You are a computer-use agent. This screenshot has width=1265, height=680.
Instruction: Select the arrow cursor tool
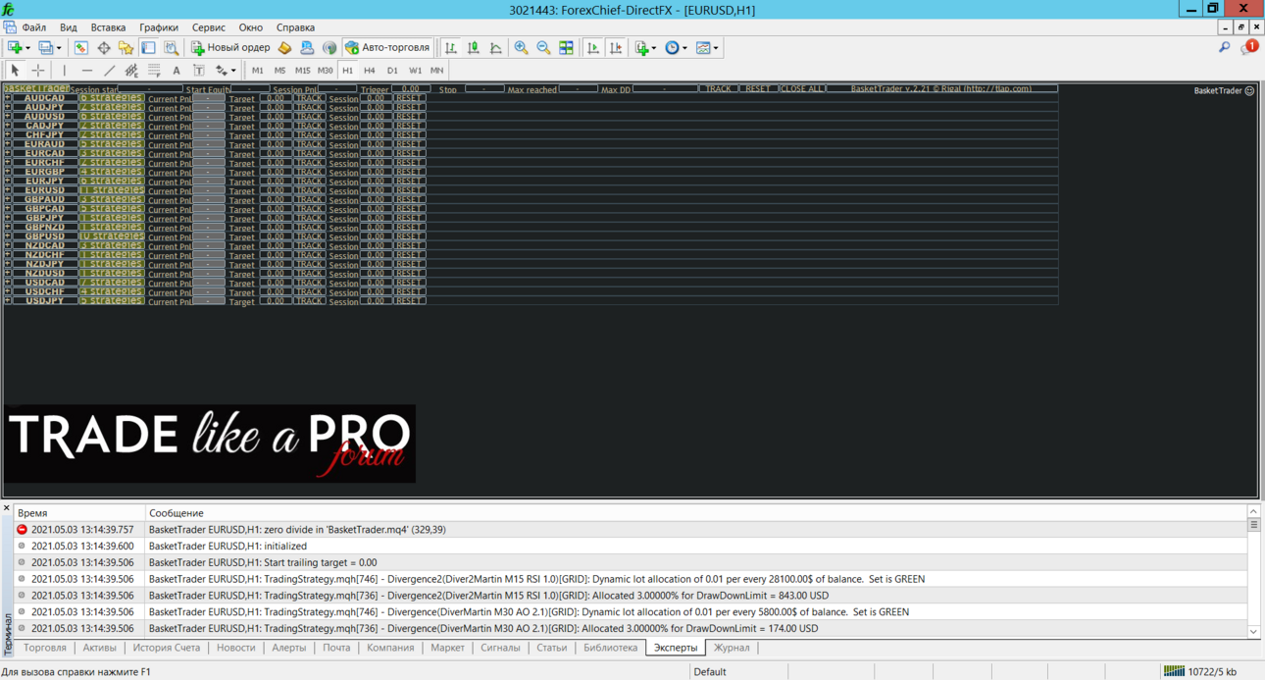coord(15,71)
